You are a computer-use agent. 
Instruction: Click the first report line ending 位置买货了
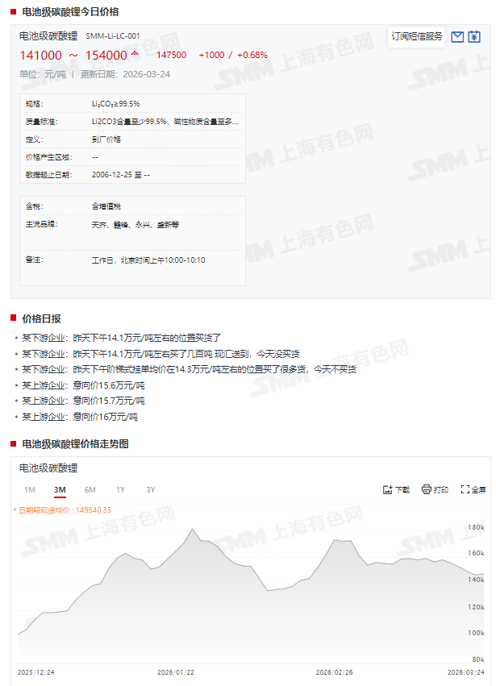click(121, 339)
